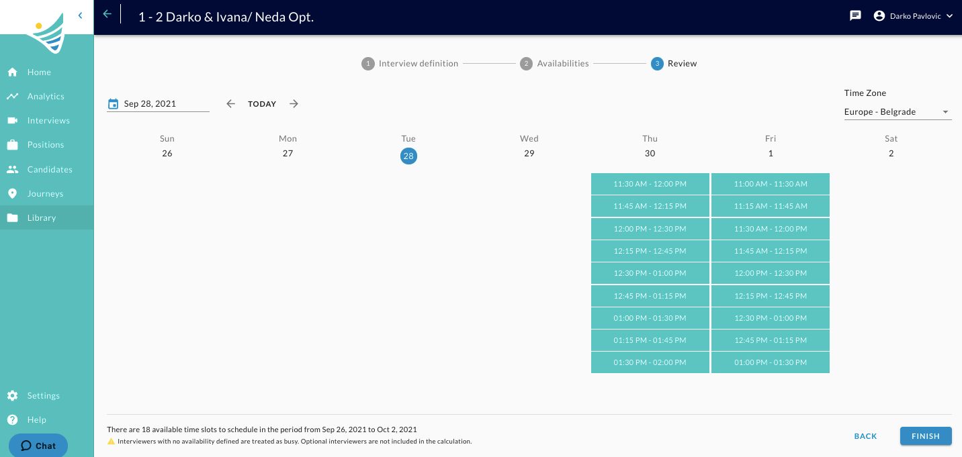
Task: Select Thursday 01:00 PM - 01:30 PM slot
Action: pos(650,318)
